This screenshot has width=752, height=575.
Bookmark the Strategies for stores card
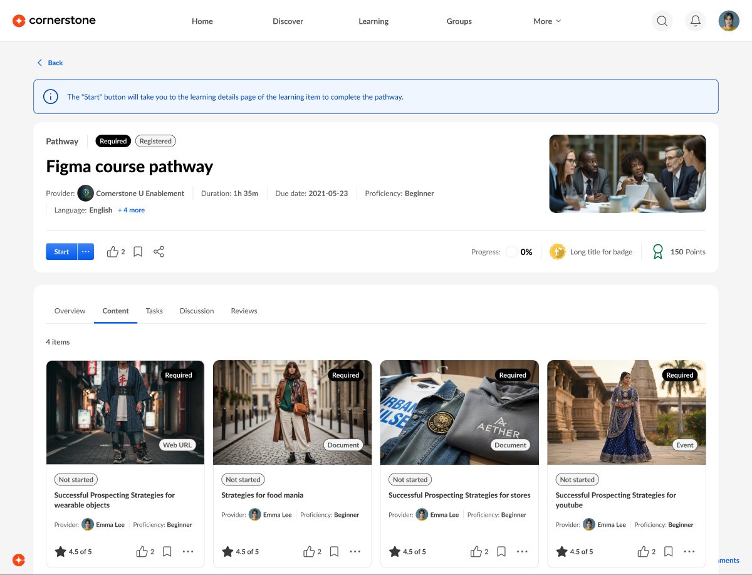[x=501, y=552]
